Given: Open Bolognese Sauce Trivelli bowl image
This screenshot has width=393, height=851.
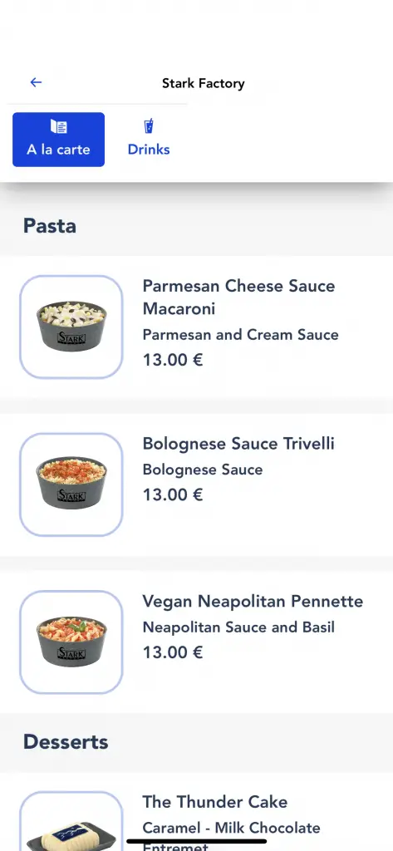Looking at the screenshot, I should point(71,485).
